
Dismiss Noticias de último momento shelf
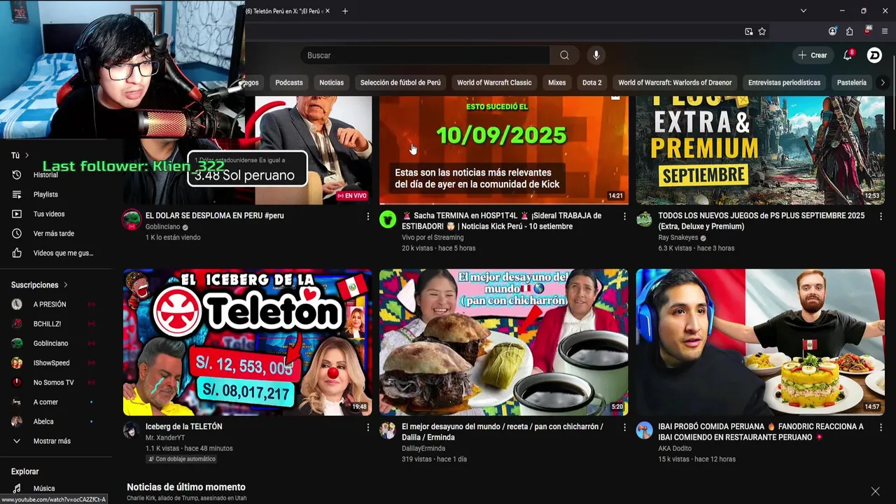point(875,491)
